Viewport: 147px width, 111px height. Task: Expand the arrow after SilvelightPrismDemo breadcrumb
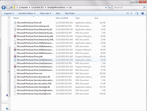(x=67, y=7)
